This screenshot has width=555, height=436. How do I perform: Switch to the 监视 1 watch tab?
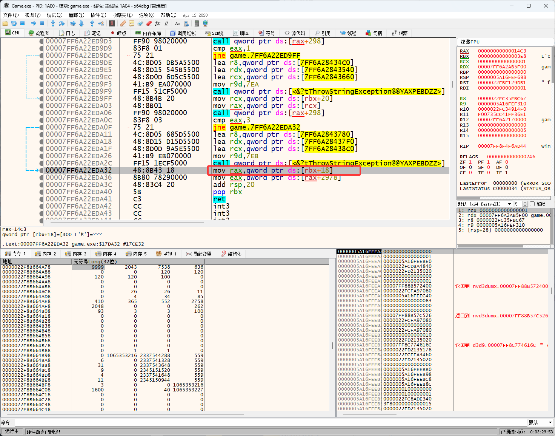[x=166, y=254]
